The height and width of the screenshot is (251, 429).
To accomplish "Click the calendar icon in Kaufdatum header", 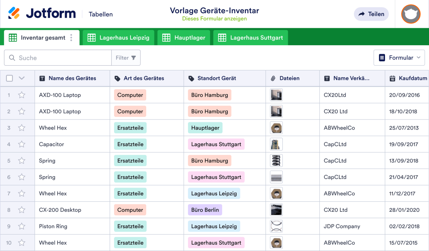I will (392, 78).
